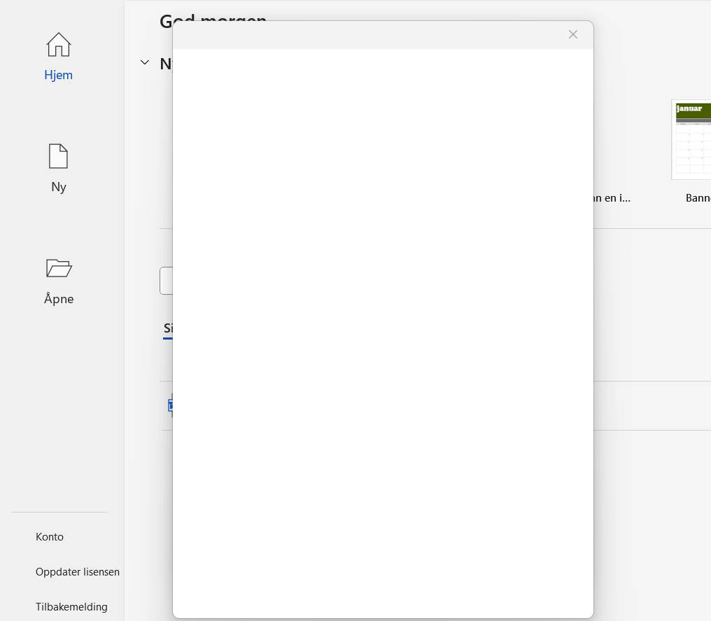Select the januar calendar template

(x=693, y=139)
